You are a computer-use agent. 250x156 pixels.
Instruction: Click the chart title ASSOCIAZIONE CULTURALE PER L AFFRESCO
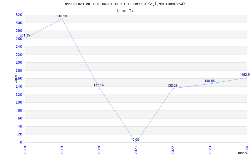(125, 4)
